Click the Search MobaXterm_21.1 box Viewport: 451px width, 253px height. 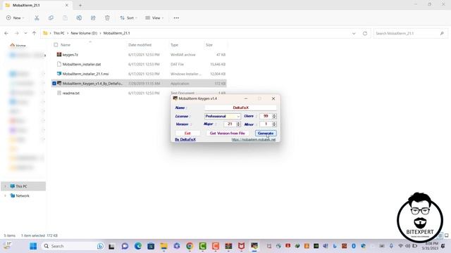410,33
